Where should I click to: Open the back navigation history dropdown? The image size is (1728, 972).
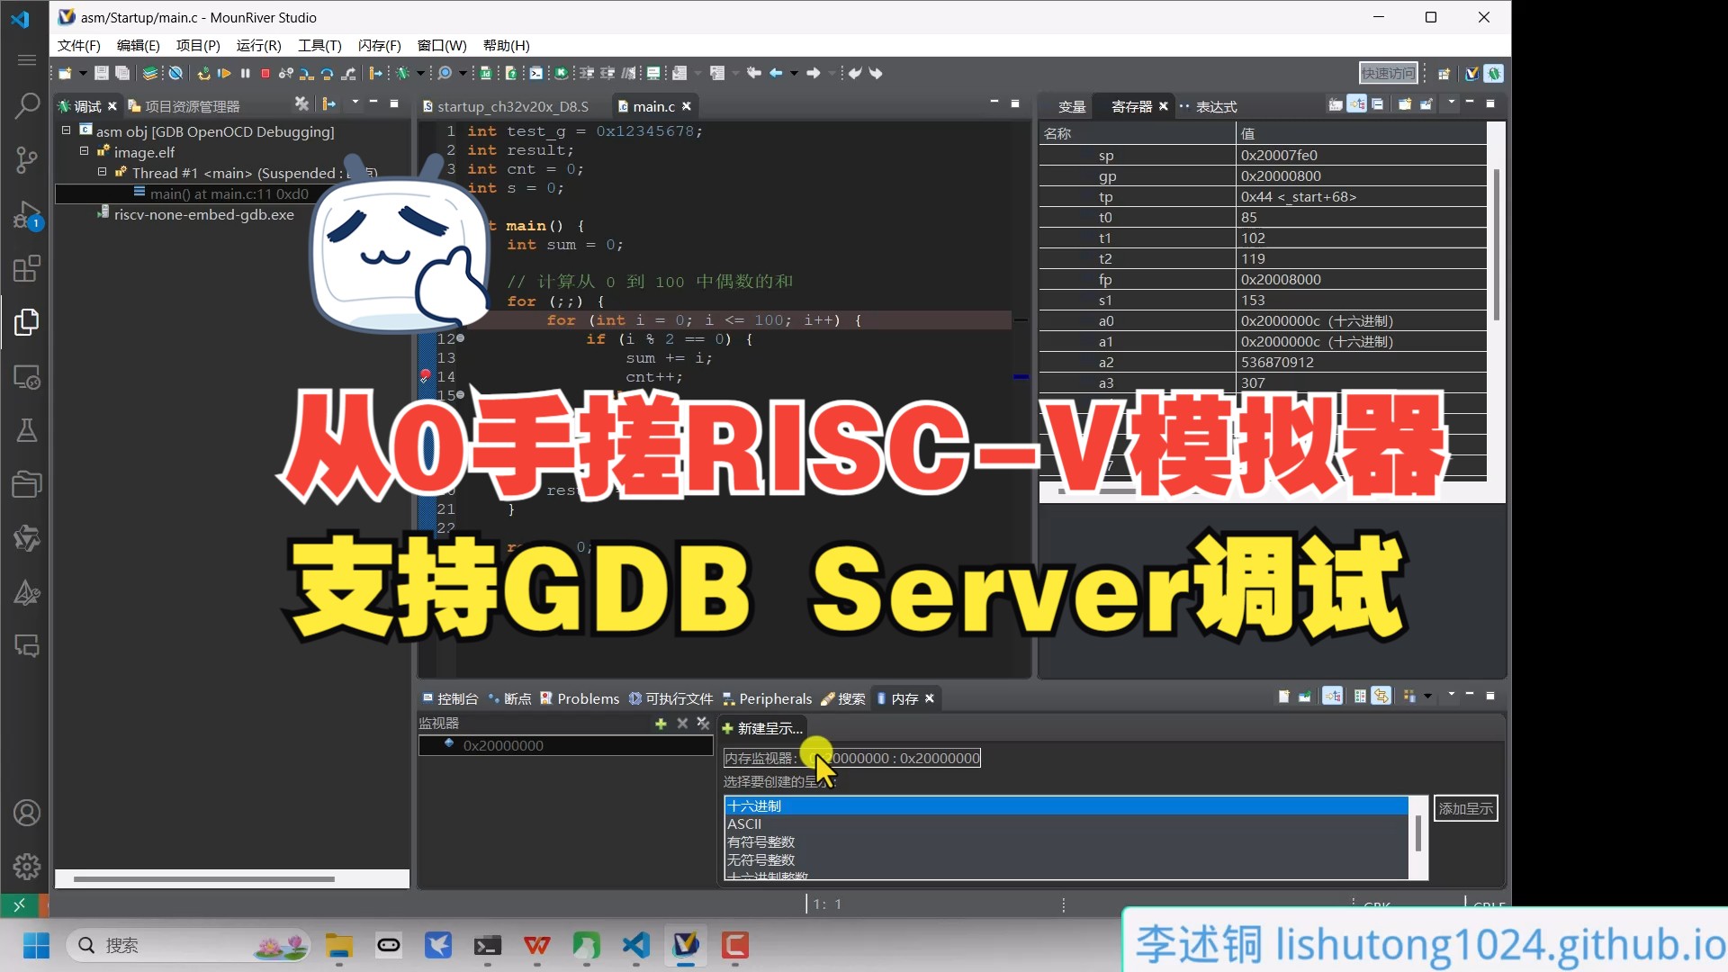tap(794, 73)
